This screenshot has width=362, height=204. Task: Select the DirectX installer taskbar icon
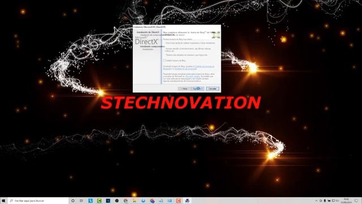187,201
